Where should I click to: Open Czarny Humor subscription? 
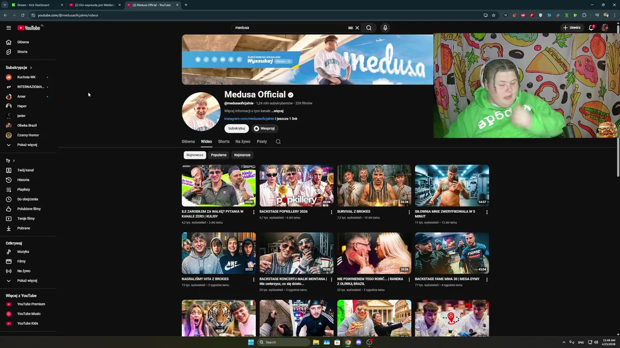coord(28,135)
